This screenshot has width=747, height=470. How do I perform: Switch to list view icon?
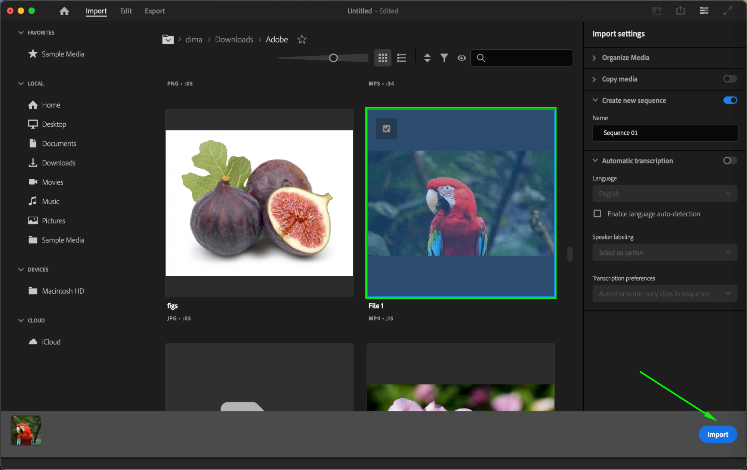point(402,58)
